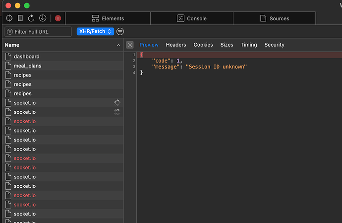Click the dashboard file icon
The image size is (342, 223).
click(8, 57)
